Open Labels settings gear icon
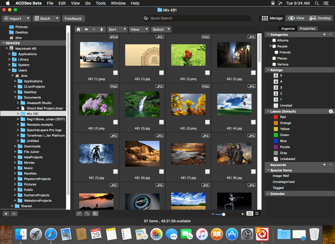 (331, 111)
